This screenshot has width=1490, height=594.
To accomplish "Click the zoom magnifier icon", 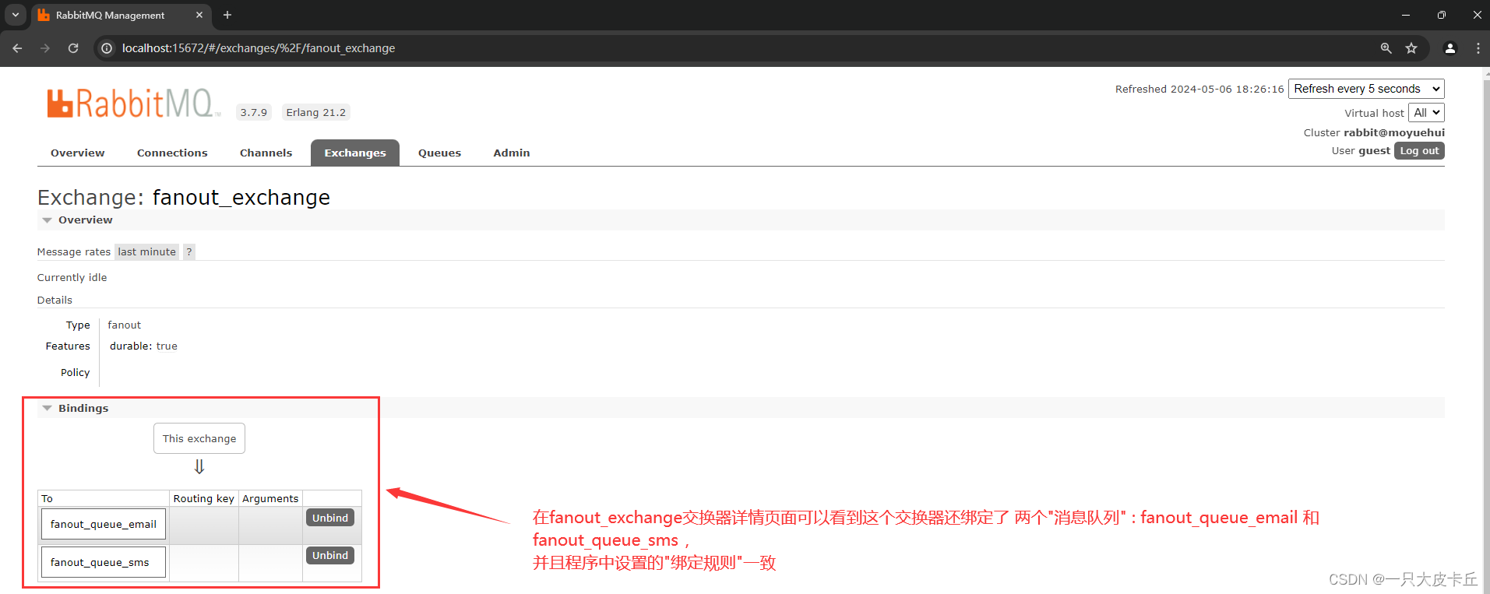I will pyautogui.click(x=1386, y=48).
